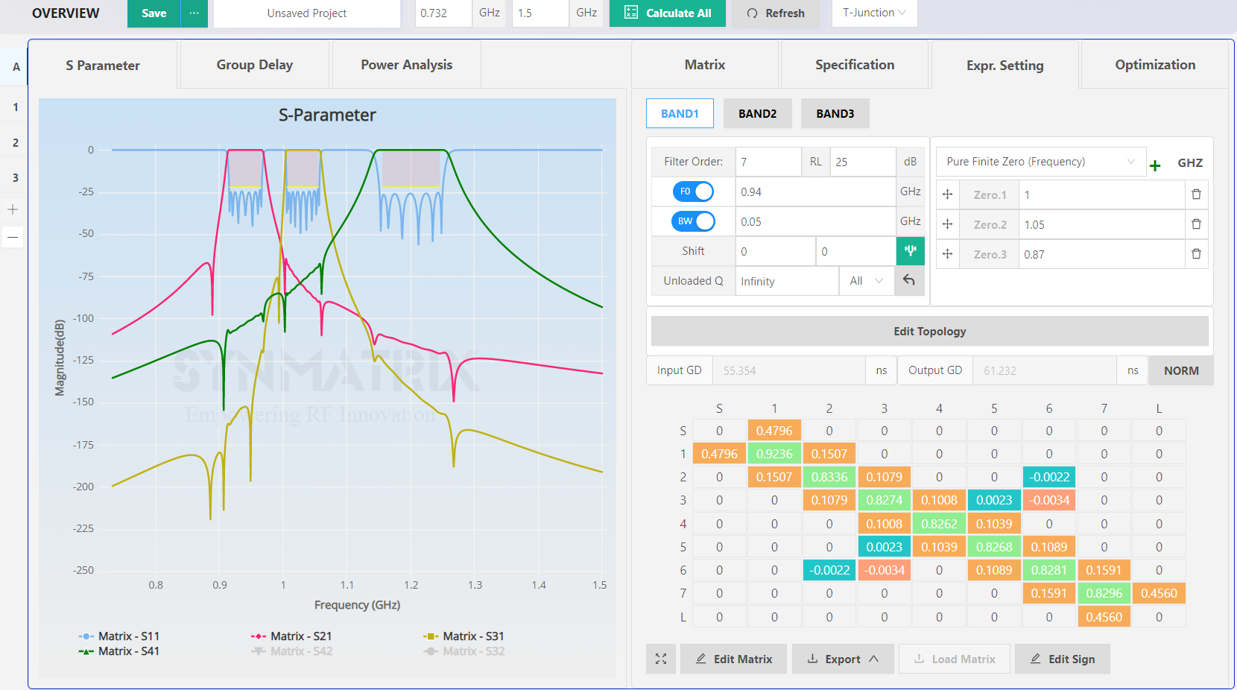Expand the matrix view to fullscreen
Image resolution: width=1237 pixels, height=690 pixels.
click(661, 659)
